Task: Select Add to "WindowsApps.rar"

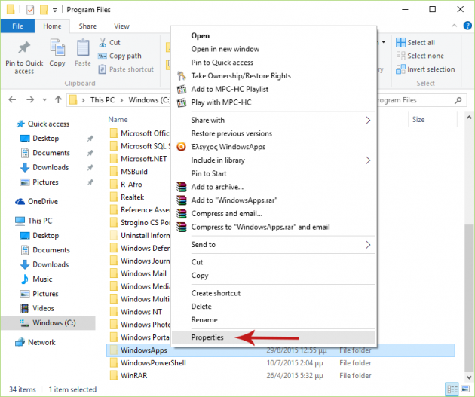Action: [x=274, y=200]
